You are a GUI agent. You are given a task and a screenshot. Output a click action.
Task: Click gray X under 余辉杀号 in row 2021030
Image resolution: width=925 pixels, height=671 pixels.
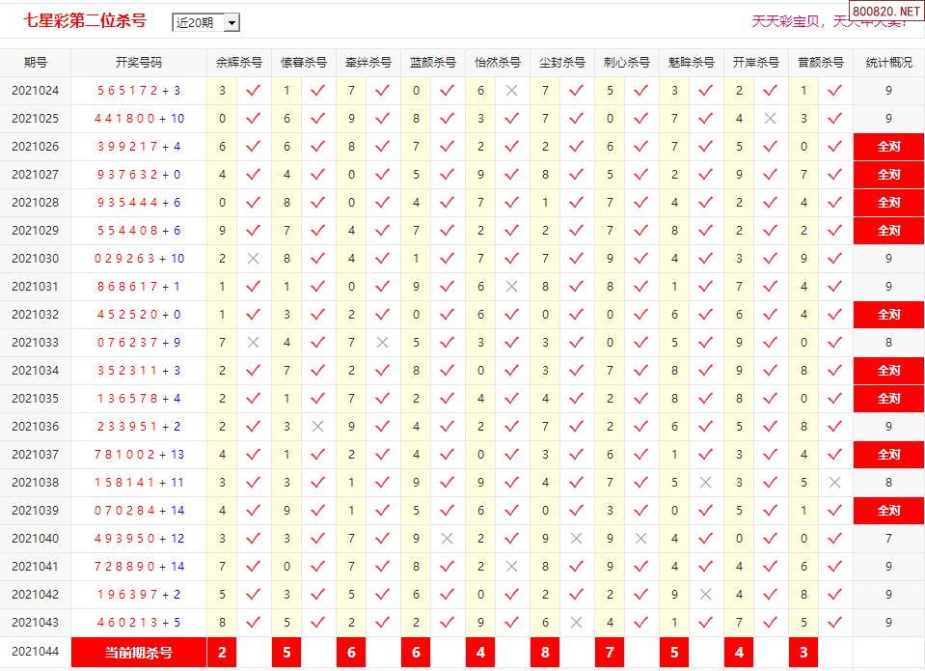(x=253, y=259)
